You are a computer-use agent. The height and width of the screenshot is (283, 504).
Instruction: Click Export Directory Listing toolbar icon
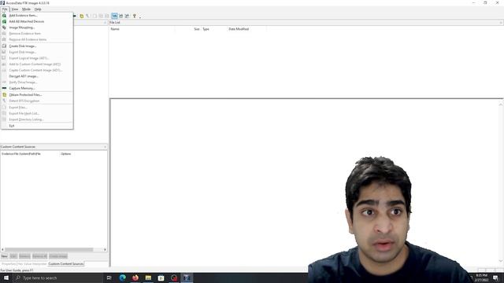tap(107, 16)
